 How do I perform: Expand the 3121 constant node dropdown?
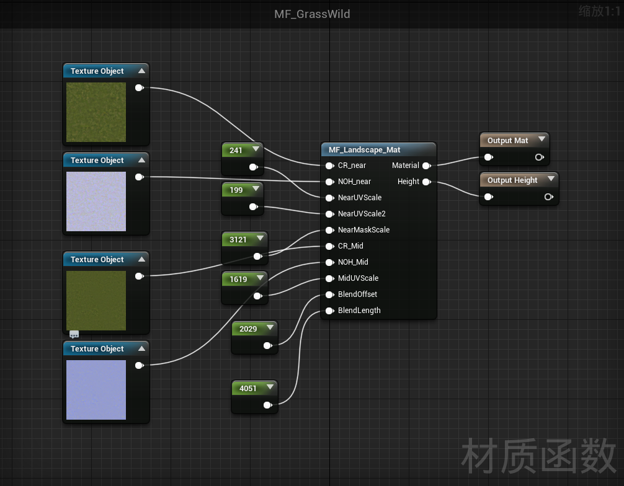(259, 239)
